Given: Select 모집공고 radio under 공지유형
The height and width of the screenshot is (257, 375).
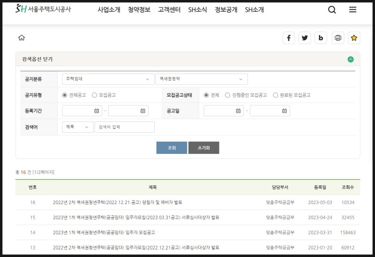Looking at the screenshot, I should pos(95,95).
